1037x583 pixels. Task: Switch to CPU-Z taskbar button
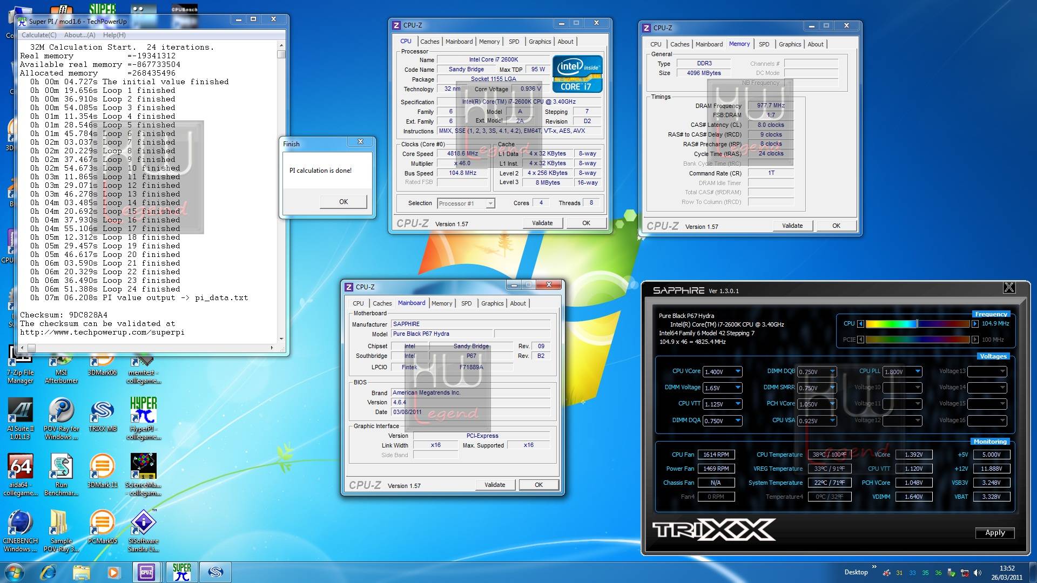(146, 572)
